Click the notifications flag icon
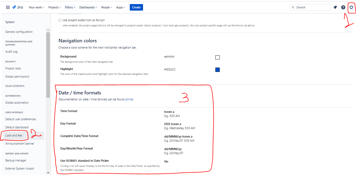 coord(335,7)
